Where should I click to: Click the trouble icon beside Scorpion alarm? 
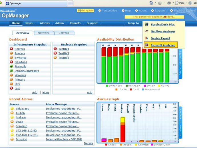12,139
